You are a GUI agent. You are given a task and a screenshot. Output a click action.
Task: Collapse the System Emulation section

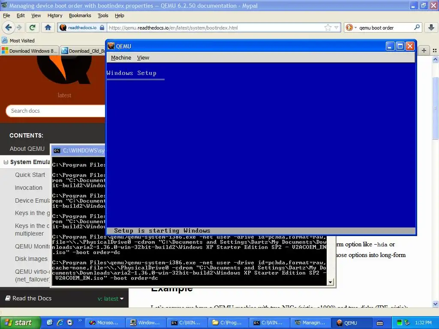click(x=6, y=162)
